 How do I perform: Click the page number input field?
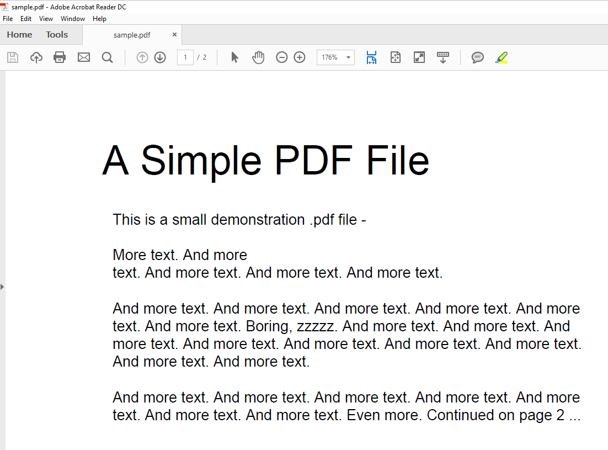(x=185, y=57)
